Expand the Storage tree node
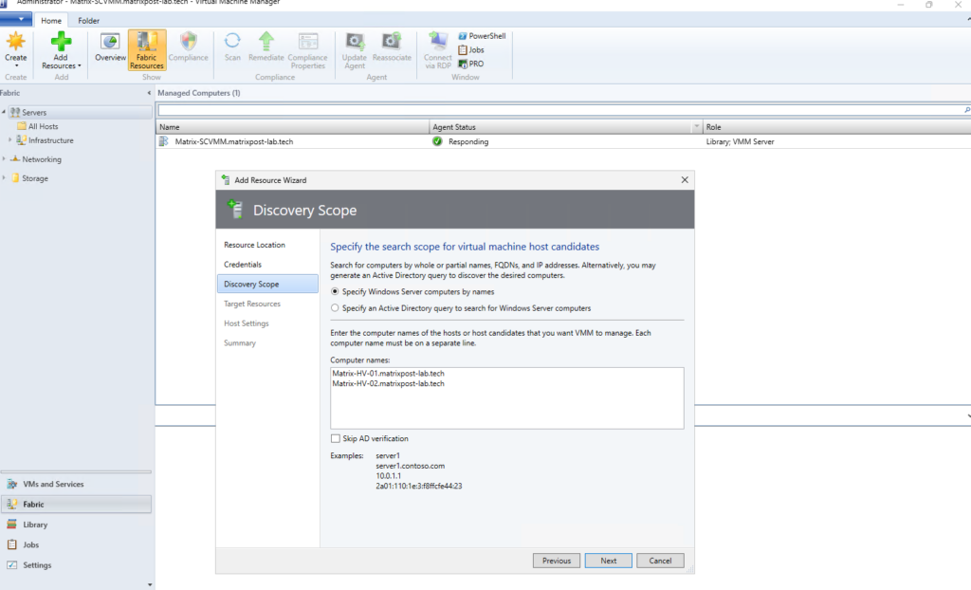Viewport: 971px width, 590px height. (x=4, y=178)
